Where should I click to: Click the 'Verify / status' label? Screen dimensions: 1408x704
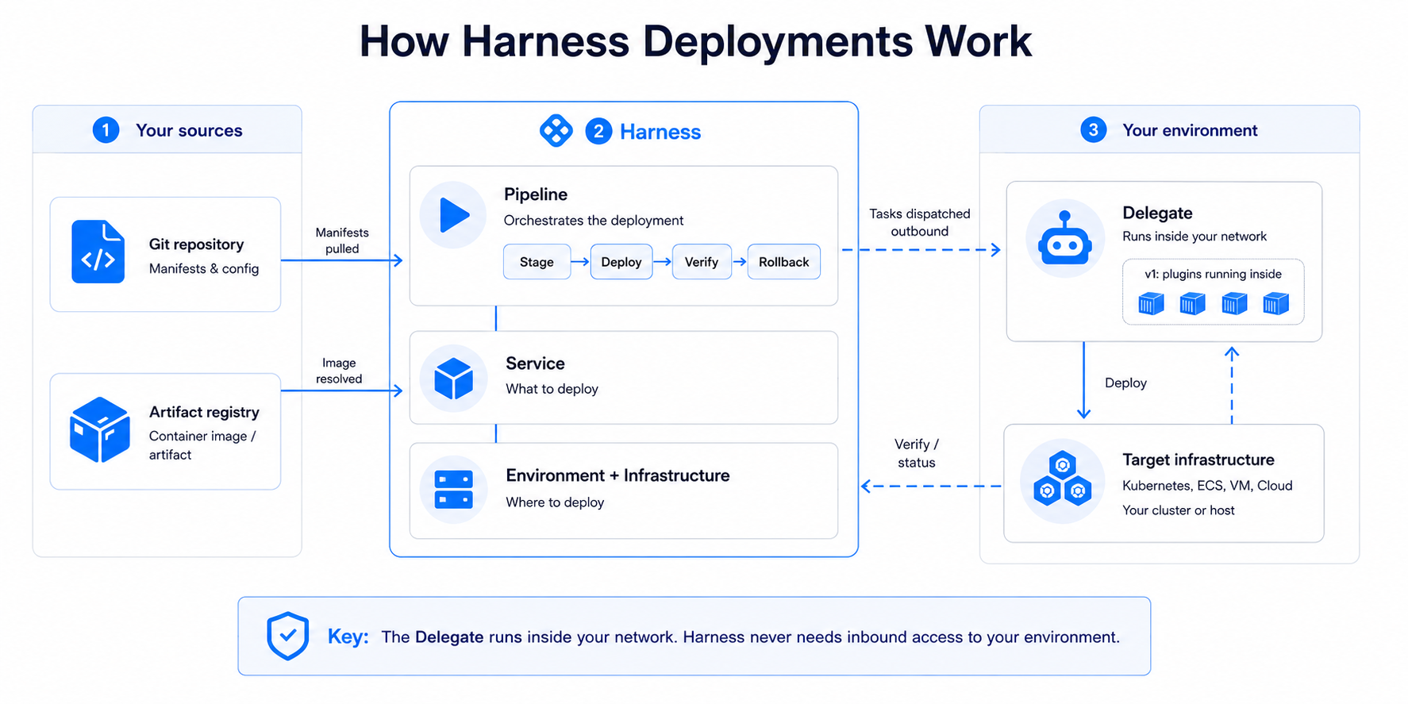pos(917,453)
